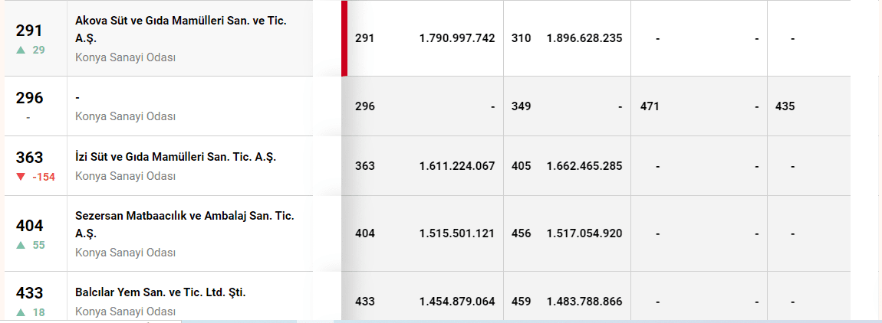The height and width of the screenshot is (323, 882).
Task: Open Balcılar Yem San. ve Tic. entry
Action: point(160,292)
